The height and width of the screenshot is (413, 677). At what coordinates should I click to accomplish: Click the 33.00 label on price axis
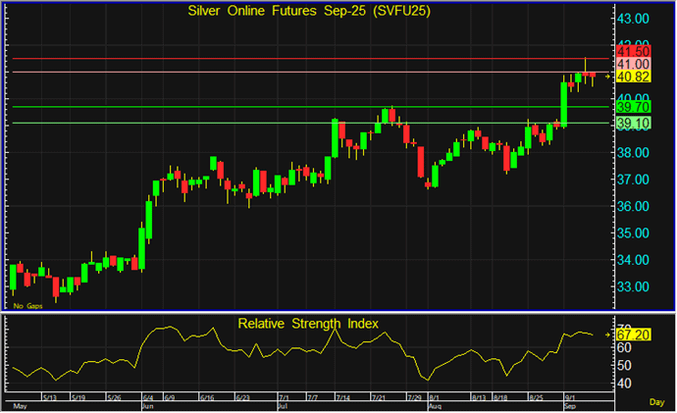coord(633,286)
